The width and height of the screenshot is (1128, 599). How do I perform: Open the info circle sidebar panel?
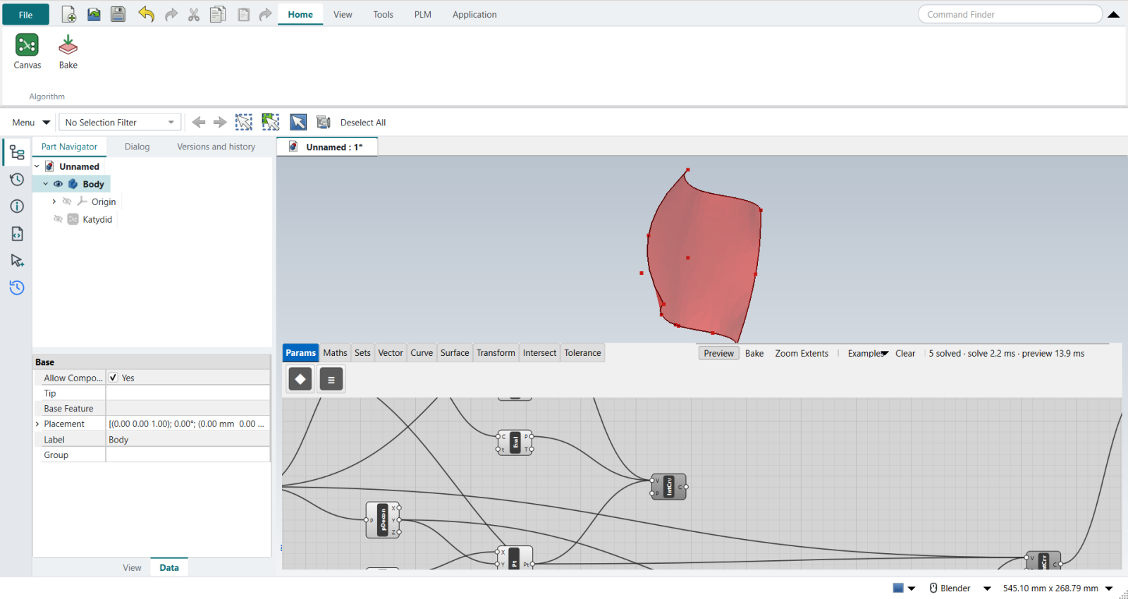pos(17,206)
